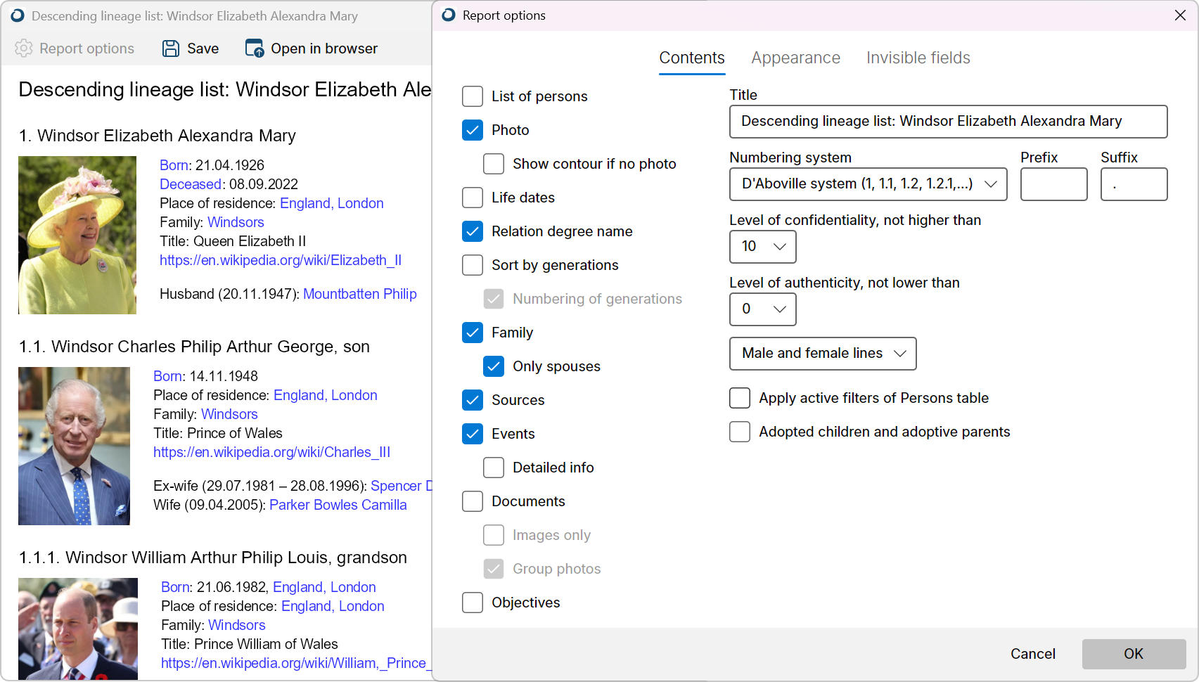Image resolution: width=1199 pixels, height=682 pixels.
Task: Expand the confidentiality level dropdown
Action: [x=762, y=247]
